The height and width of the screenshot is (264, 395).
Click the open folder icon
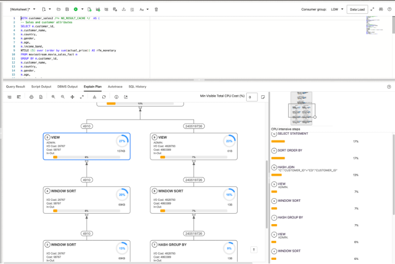(58, 9)
